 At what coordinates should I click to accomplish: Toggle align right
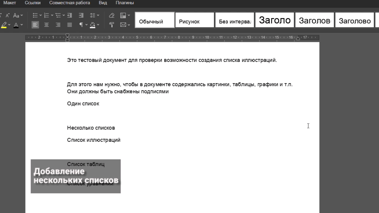(58, 25)
